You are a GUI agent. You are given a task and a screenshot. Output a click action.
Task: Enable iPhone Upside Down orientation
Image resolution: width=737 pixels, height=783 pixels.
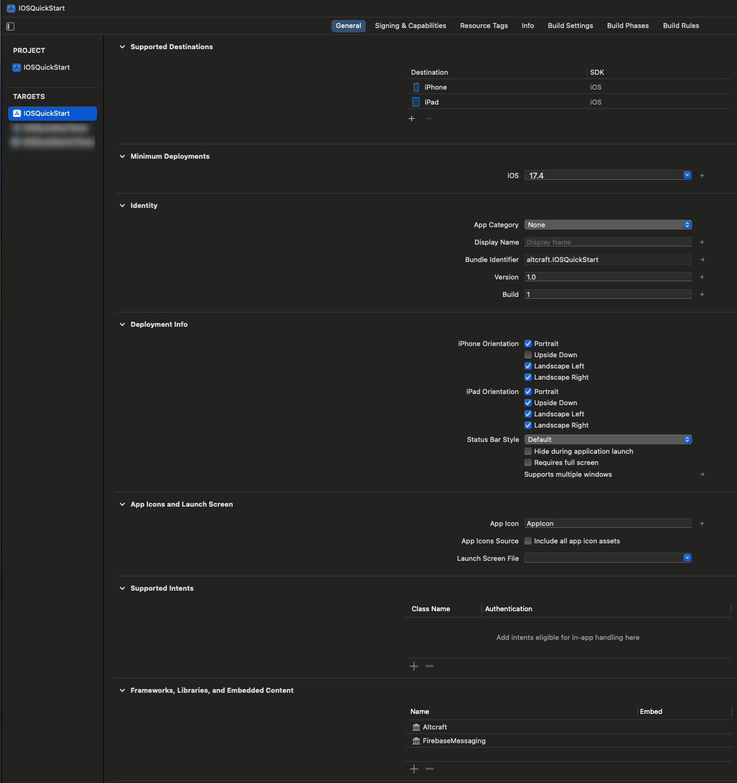point(528,355)
